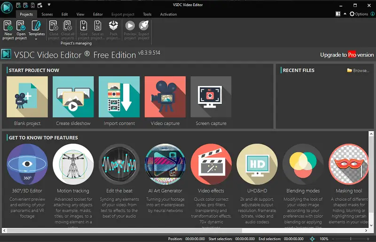
Task: Click the zoom out minus button
Action: [x=333, y=239]
